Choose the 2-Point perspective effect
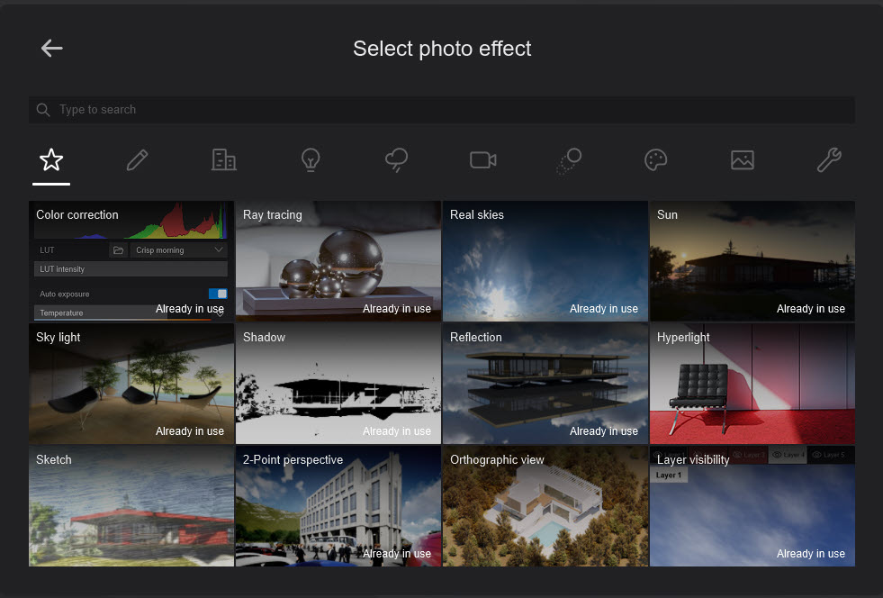Screen dimensions: 883x598 click(338, 506)
